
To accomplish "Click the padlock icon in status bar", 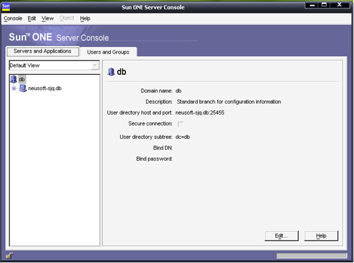I will pos(10,255).
